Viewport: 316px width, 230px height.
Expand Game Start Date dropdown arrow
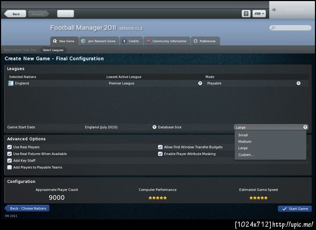pos(154,127)
